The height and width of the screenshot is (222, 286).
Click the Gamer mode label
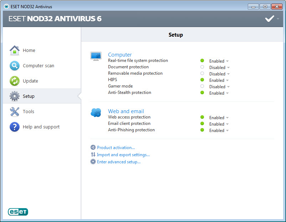click(x=121, y=86)
